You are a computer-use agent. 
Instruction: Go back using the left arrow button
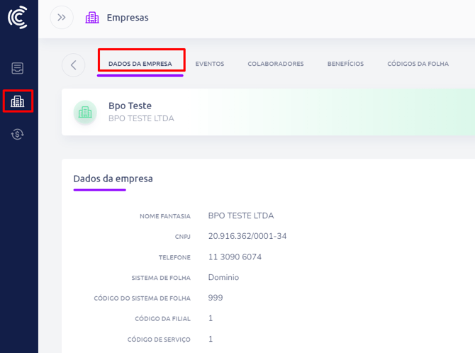tap(73, 65)
